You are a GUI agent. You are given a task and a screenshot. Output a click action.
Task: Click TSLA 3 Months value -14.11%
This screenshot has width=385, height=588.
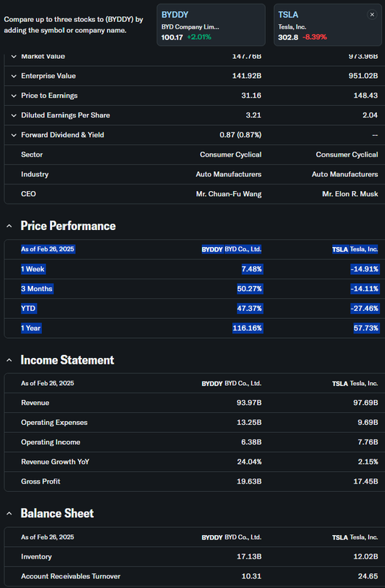[364, 289]
